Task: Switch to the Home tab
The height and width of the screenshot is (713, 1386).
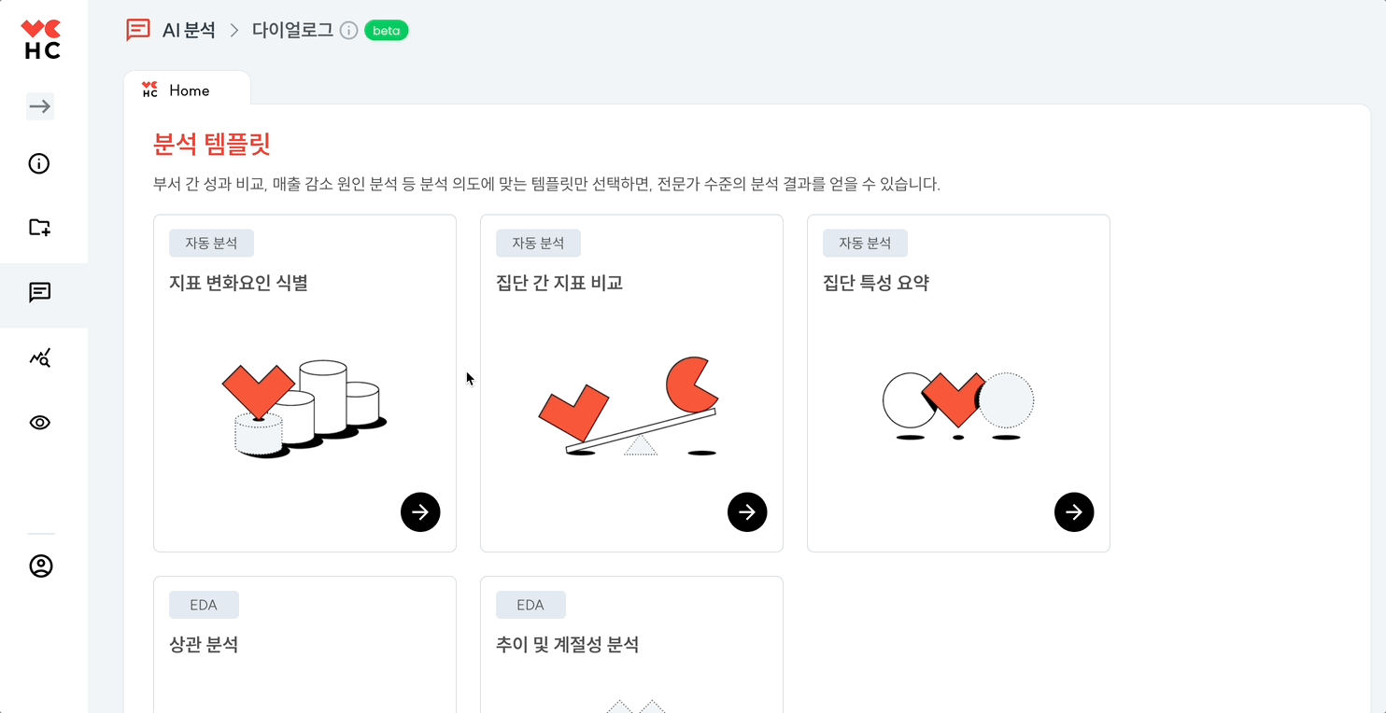Action: pyautogui.click(x=188, y=91)
